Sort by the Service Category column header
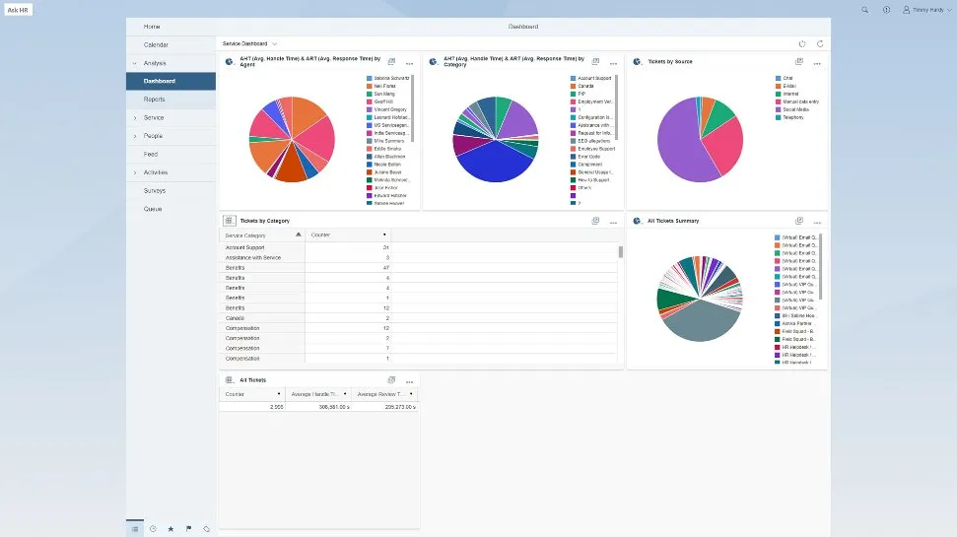This screenshot has width=957, height=537. coord(261,235)
